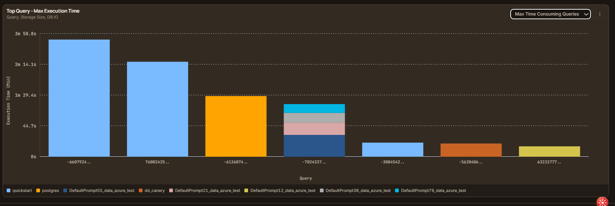Viewport: 615px width, 206px height.
Task: Click the blue bar for query 76002425
Action: 157,109
